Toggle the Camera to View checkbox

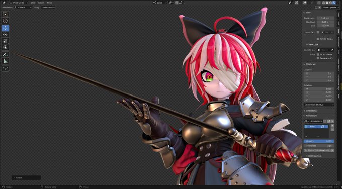318,58
